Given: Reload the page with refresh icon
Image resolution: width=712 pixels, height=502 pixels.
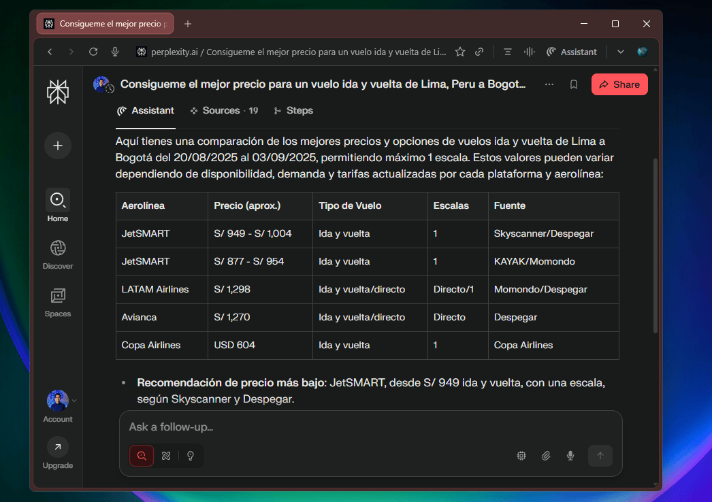Looking at the screenshot, I should pos(93,52).
